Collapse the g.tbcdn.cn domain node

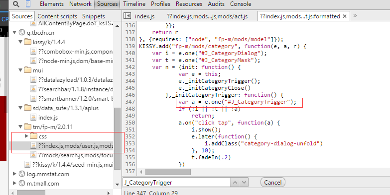pos(14,32)
